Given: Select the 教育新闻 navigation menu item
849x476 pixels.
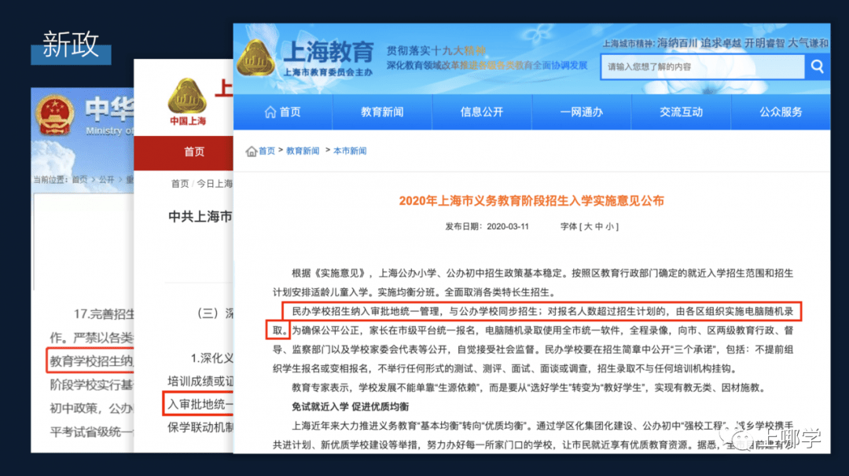Looking at the screenshot, I should [382, 112].
